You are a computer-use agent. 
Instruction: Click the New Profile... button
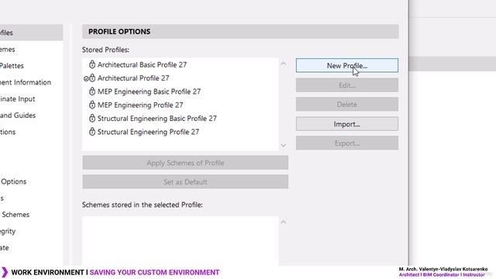(x=347, y=65)
